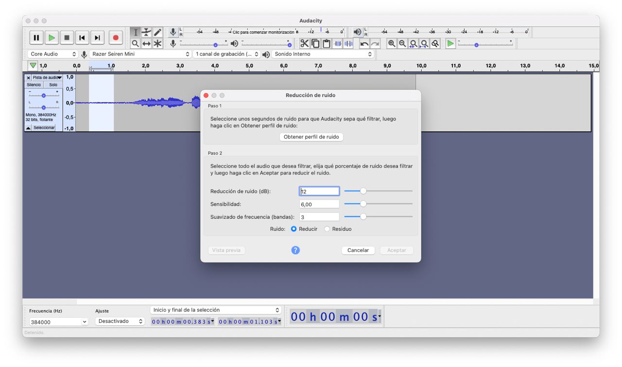Click the Silence audio selection icon
Viewport: 622px width, 367px height.
[348, 43]
